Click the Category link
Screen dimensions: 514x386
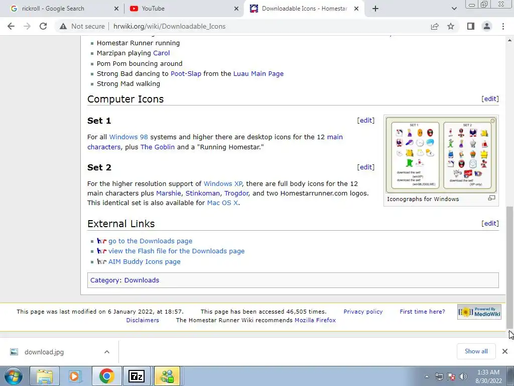(x=104, y=280)
